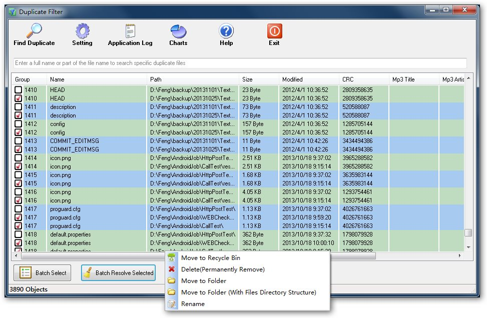Sort by the CRC column header
This screenshot has height=318, width=487.
pos(364,79)
